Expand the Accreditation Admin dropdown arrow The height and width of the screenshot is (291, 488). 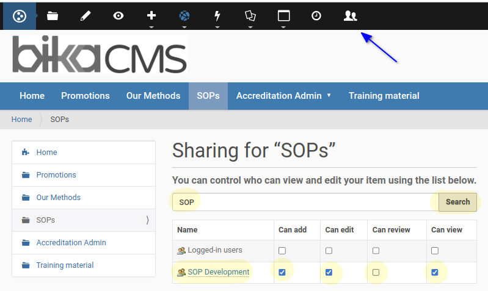[x=329, y=96]
